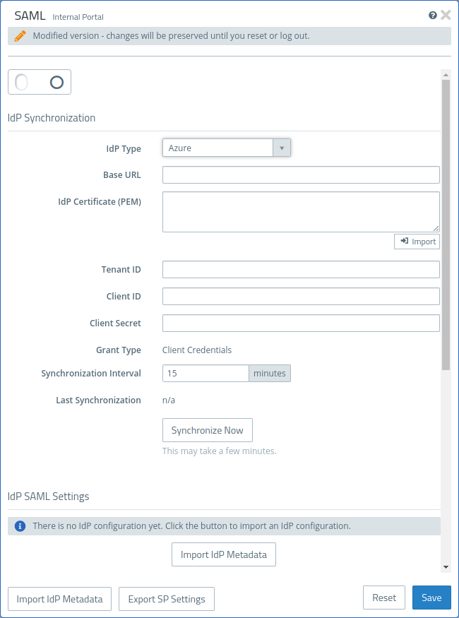Click the info icon in IdP notice
Image resolution: width=459 pixels, height=618 pixels.
click(x=20, y=526)
